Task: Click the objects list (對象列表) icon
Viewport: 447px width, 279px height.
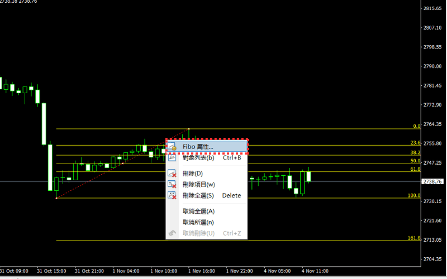Action: (x=172, y=158)
